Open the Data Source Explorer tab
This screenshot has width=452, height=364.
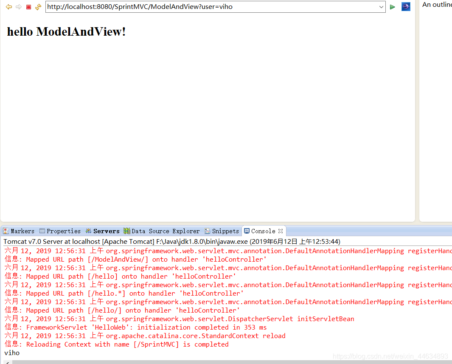[x=161, y=231]
